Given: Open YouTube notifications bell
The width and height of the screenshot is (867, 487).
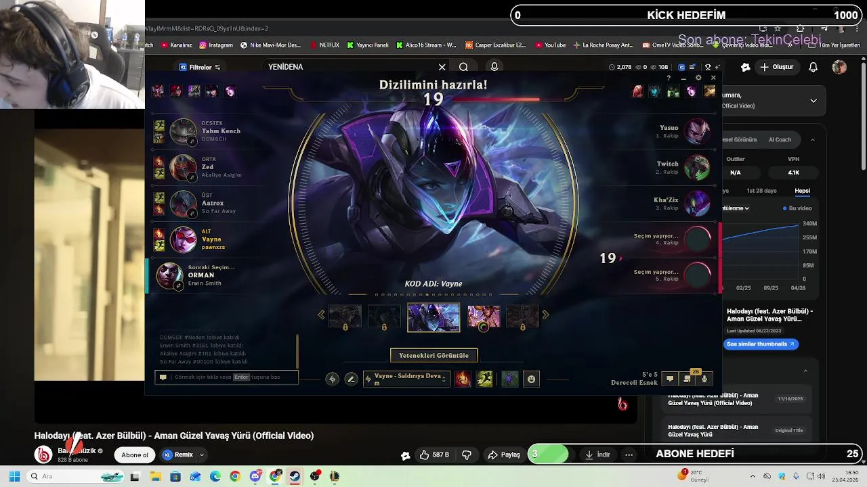Looking at the screenshot, I should [813, 67].
